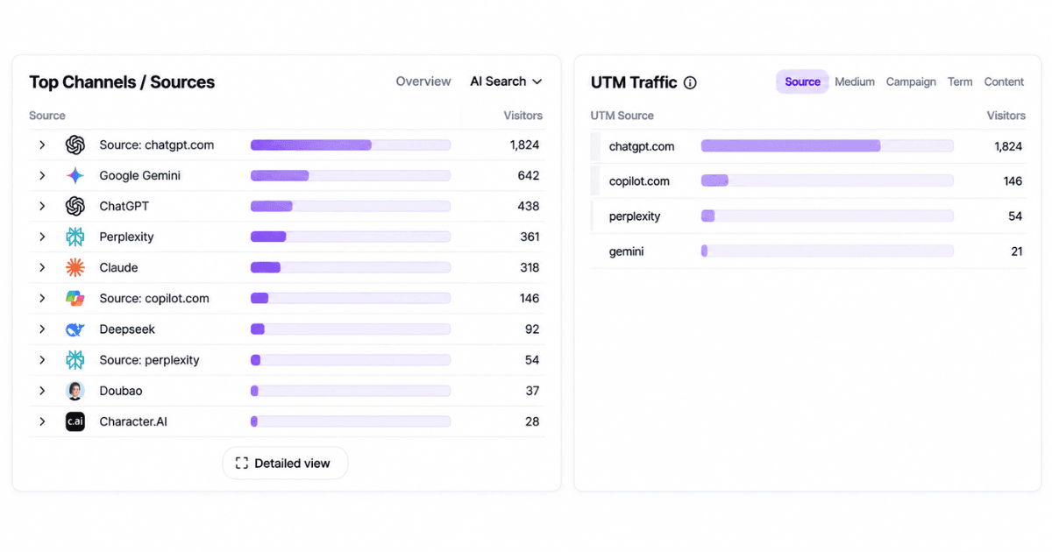Screen dimensions: 1052x552
Task: Click the UTM Source column header
Action: tap(622, 116)
